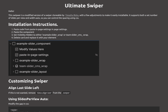168x112 pixels.
Task: Click the Modify Values Here embed icon
Action: [x=16, y=49]
